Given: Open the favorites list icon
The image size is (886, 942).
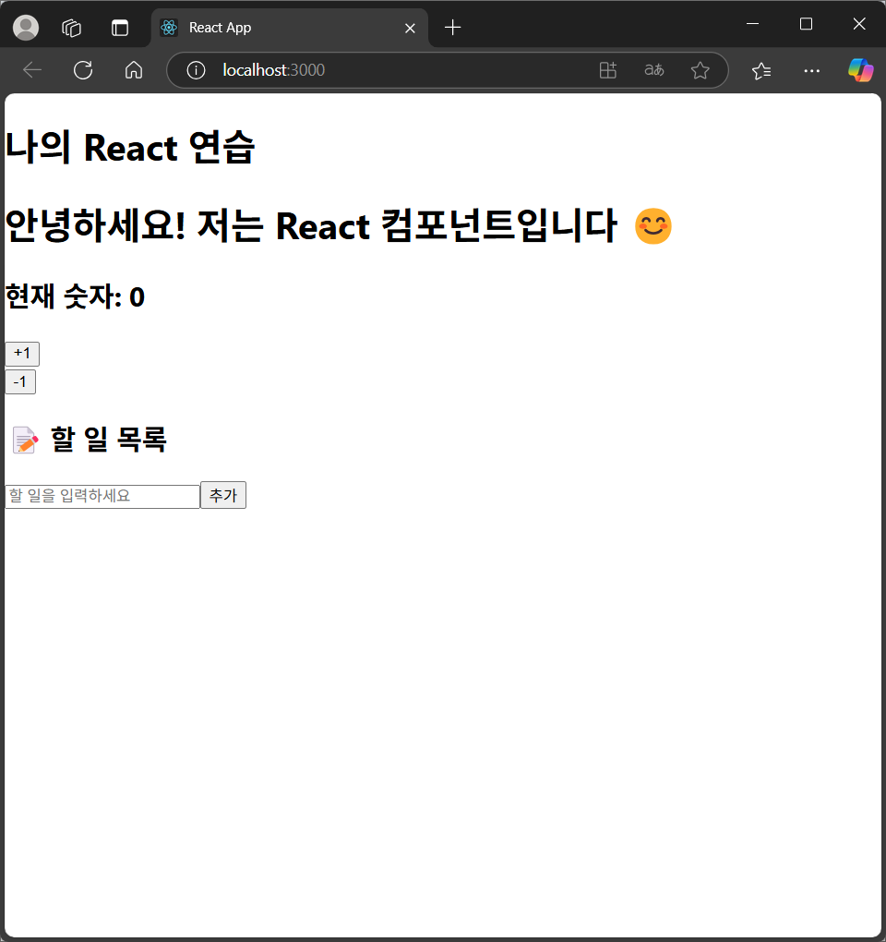Looking at the screenshot, I should coord(761,71).
